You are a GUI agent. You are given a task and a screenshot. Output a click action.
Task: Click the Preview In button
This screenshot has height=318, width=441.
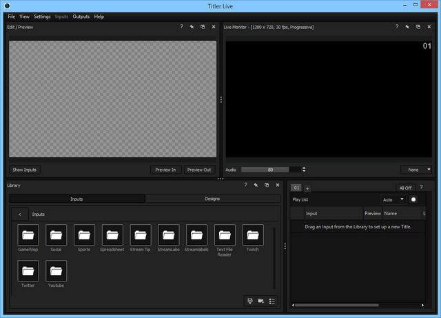[x=165, y=170]
